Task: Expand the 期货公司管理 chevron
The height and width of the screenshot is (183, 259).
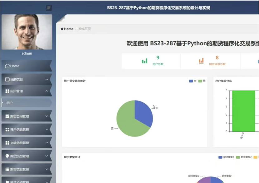Action: [47, 116]
